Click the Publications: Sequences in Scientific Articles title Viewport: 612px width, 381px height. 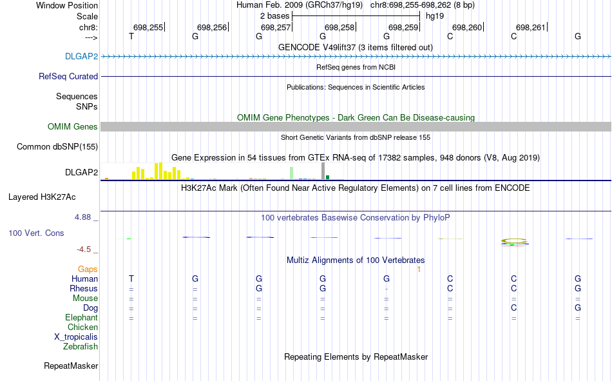coord(356,87)
